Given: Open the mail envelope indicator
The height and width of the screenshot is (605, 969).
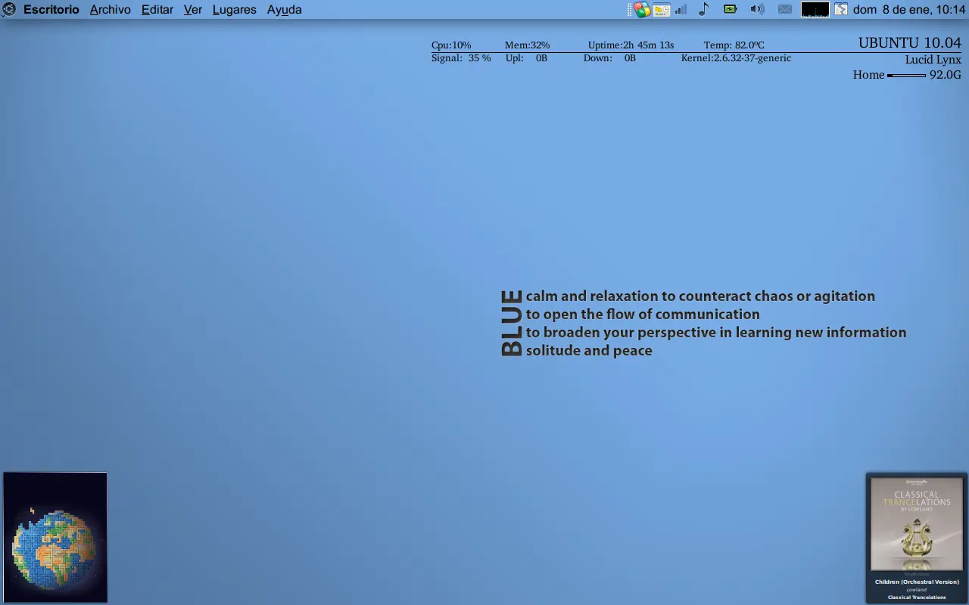Looking at the screenshot, I should (x=785, y=9).
